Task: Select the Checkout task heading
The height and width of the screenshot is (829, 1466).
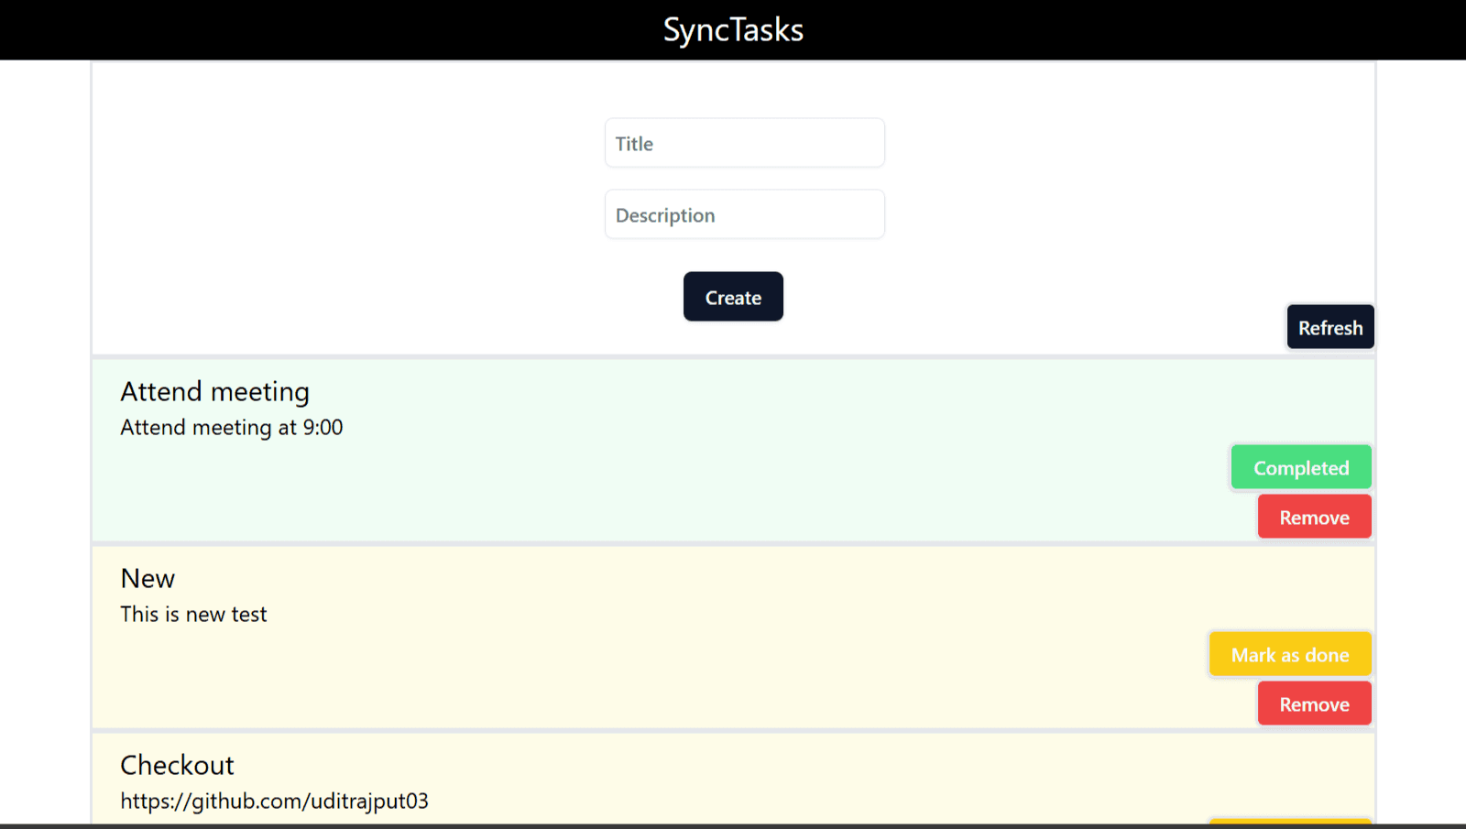Action: tap(177, 766)
